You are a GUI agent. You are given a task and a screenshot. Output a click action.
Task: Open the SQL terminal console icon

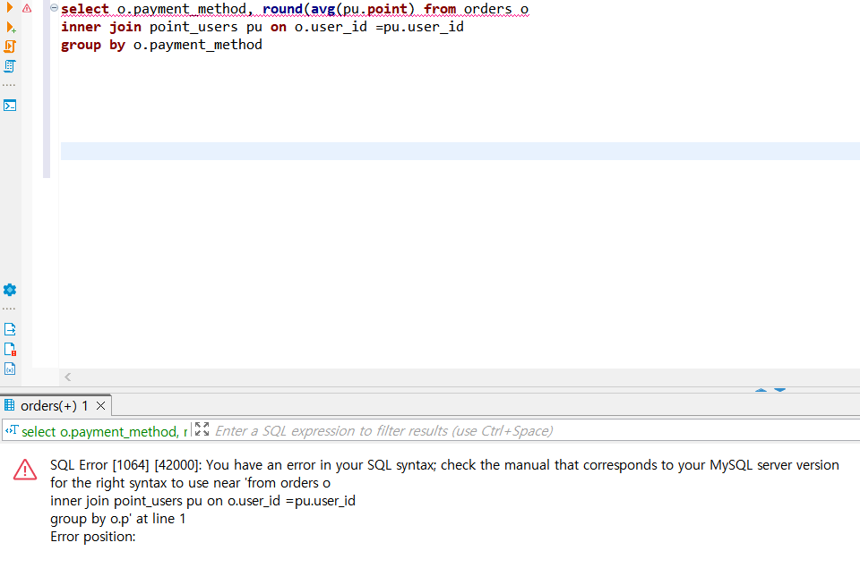coord(10,106)
